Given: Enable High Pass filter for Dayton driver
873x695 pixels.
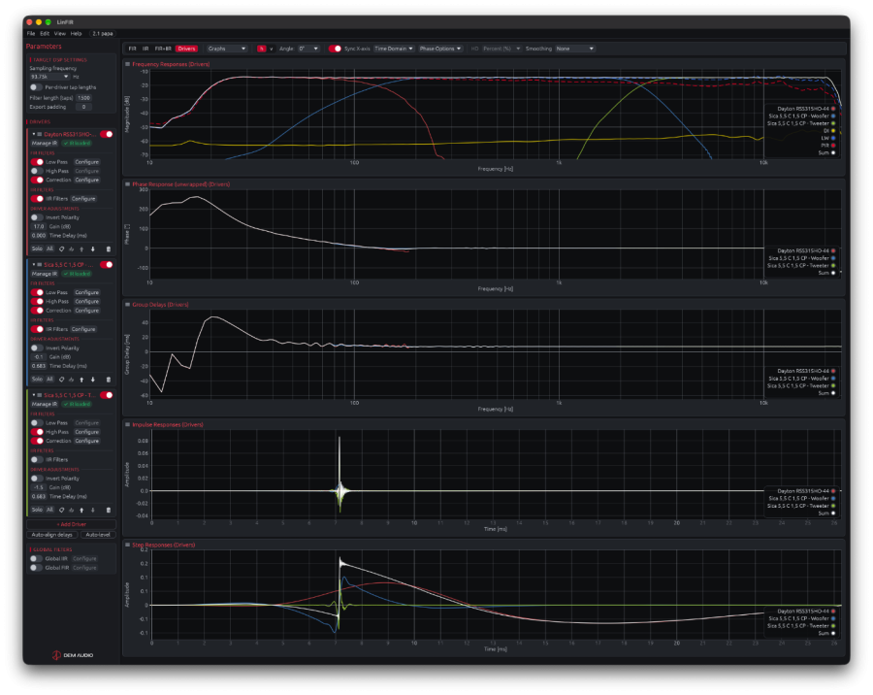Looking at the screenshot, I should coord(37,171).
